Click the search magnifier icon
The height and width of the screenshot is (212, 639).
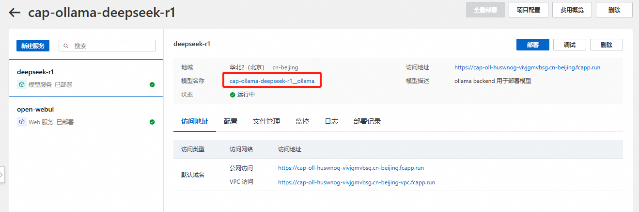66,46
